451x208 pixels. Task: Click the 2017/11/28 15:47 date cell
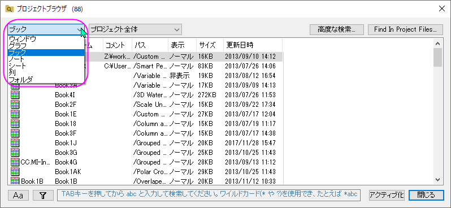pyautogui.click(x=250, y=142)
